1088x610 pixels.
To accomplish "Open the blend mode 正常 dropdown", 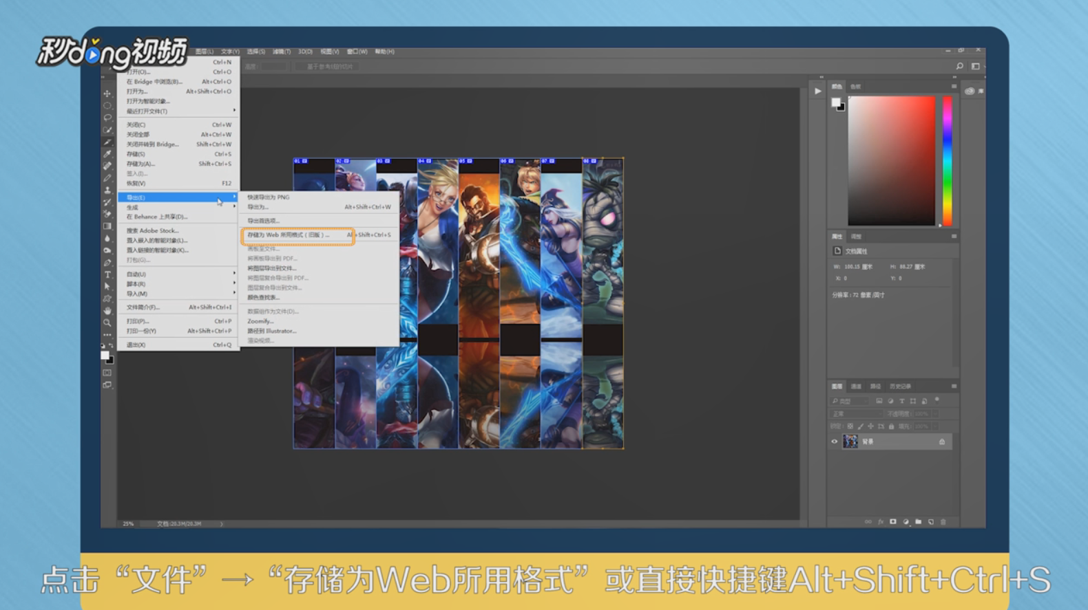I will (x=856, y=414).
